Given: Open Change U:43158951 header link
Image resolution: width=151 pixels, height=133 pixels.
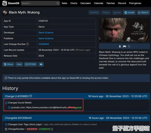Looking at the screenshot, I should (17, 96).
